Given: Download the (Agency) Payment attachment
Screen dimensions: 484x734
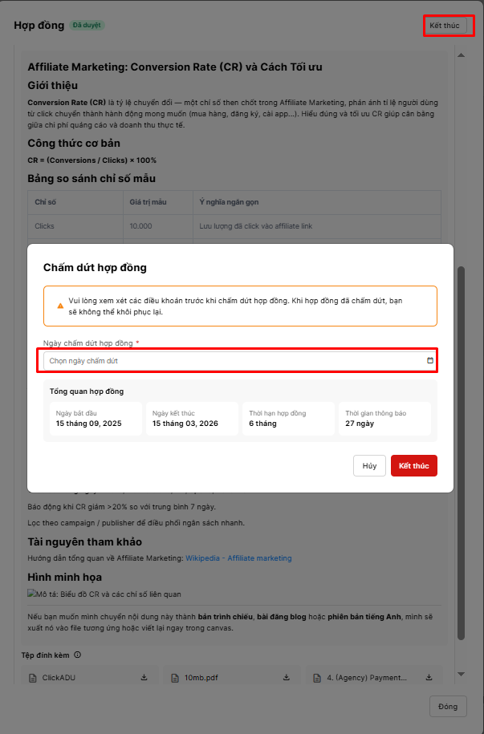Looking at the screenshot, I should coord(428,678).
